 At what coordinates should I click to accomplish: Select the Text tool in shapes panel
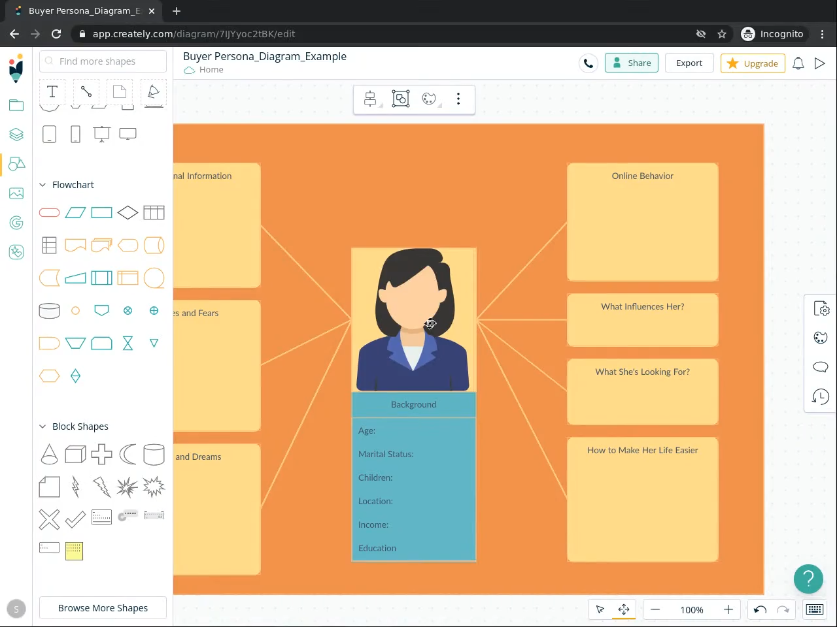coord(52,91)
